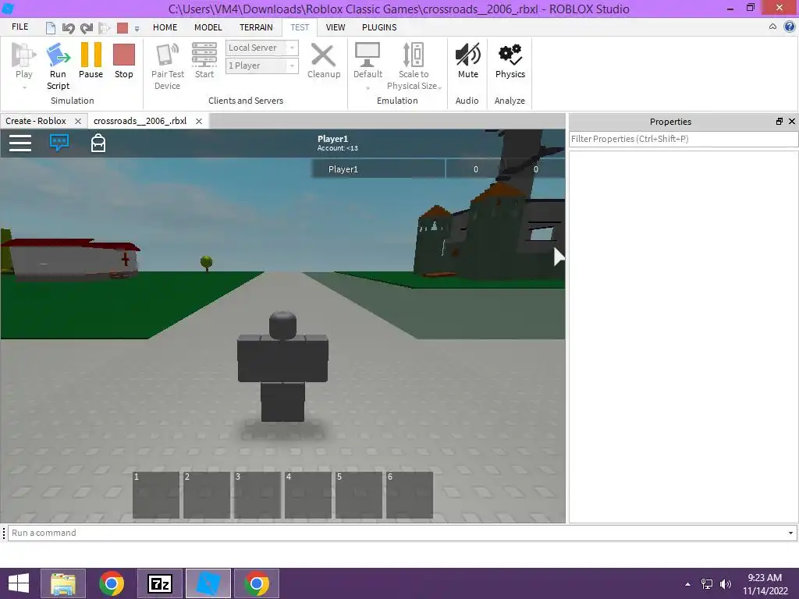Viewport: 799px width, 599px height.
Task: Switch to the PLUGINS ribbon tab
Action: click(x=379, y=27)
